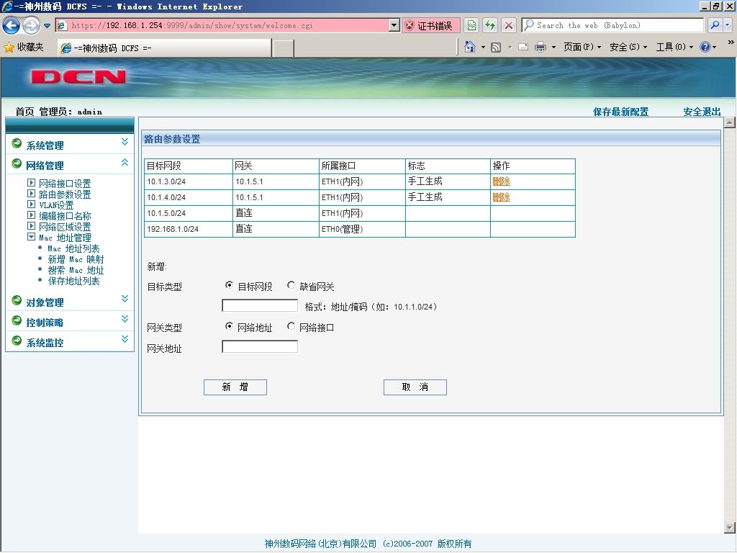Click the browser Forward arrow button
This screenshot has height=553, width=737.
[x=31, y=25]
